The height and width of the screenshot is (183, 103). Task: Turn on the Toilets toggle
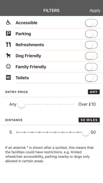tap(91, 78)
